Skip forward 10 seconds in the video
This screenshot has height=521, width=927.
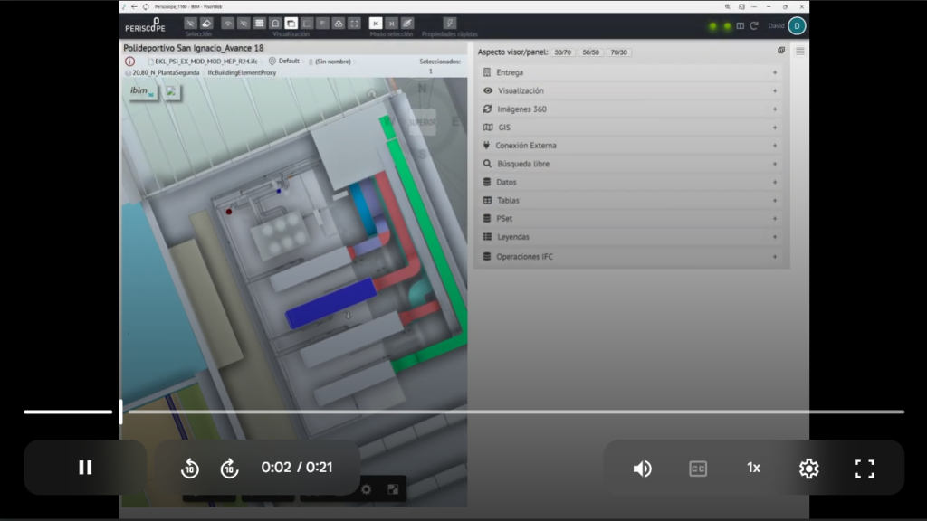pos(229,469)
